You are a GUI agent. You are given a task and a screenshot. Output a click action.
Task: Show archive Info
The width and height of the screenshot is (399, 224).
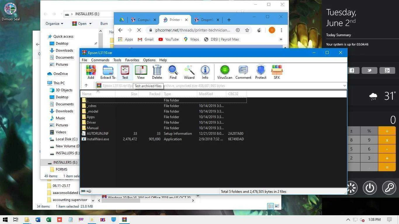click(x=205, y=72)
